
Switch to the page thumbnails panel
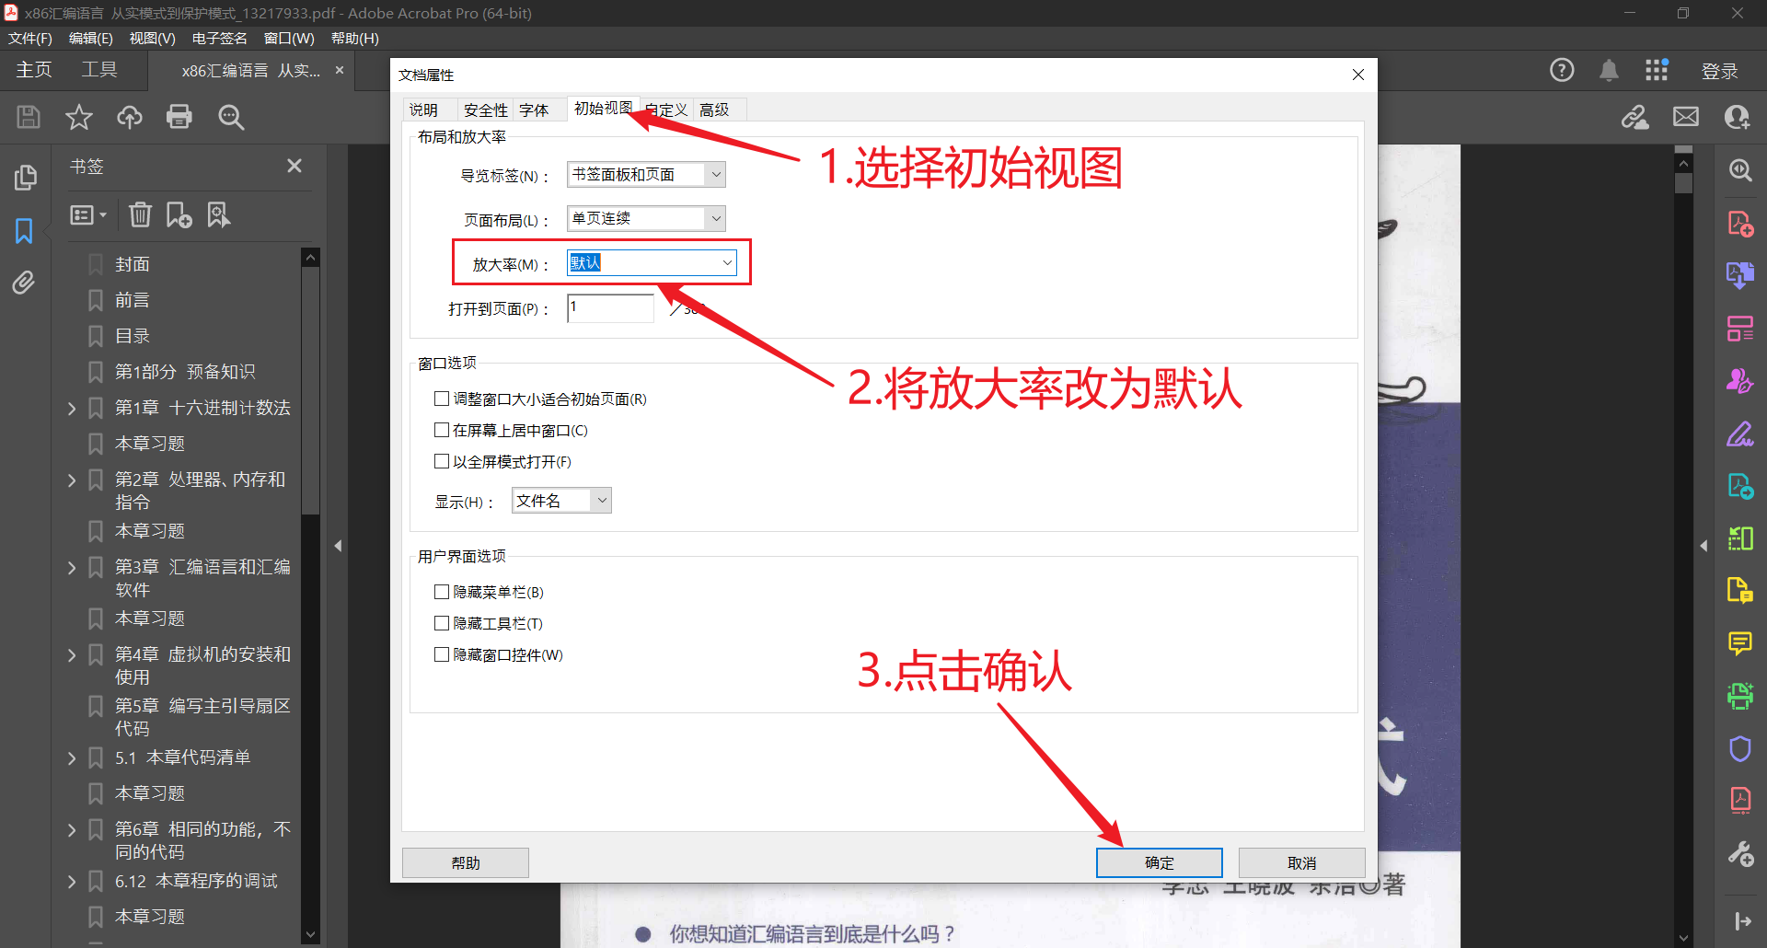coord(26,176)
